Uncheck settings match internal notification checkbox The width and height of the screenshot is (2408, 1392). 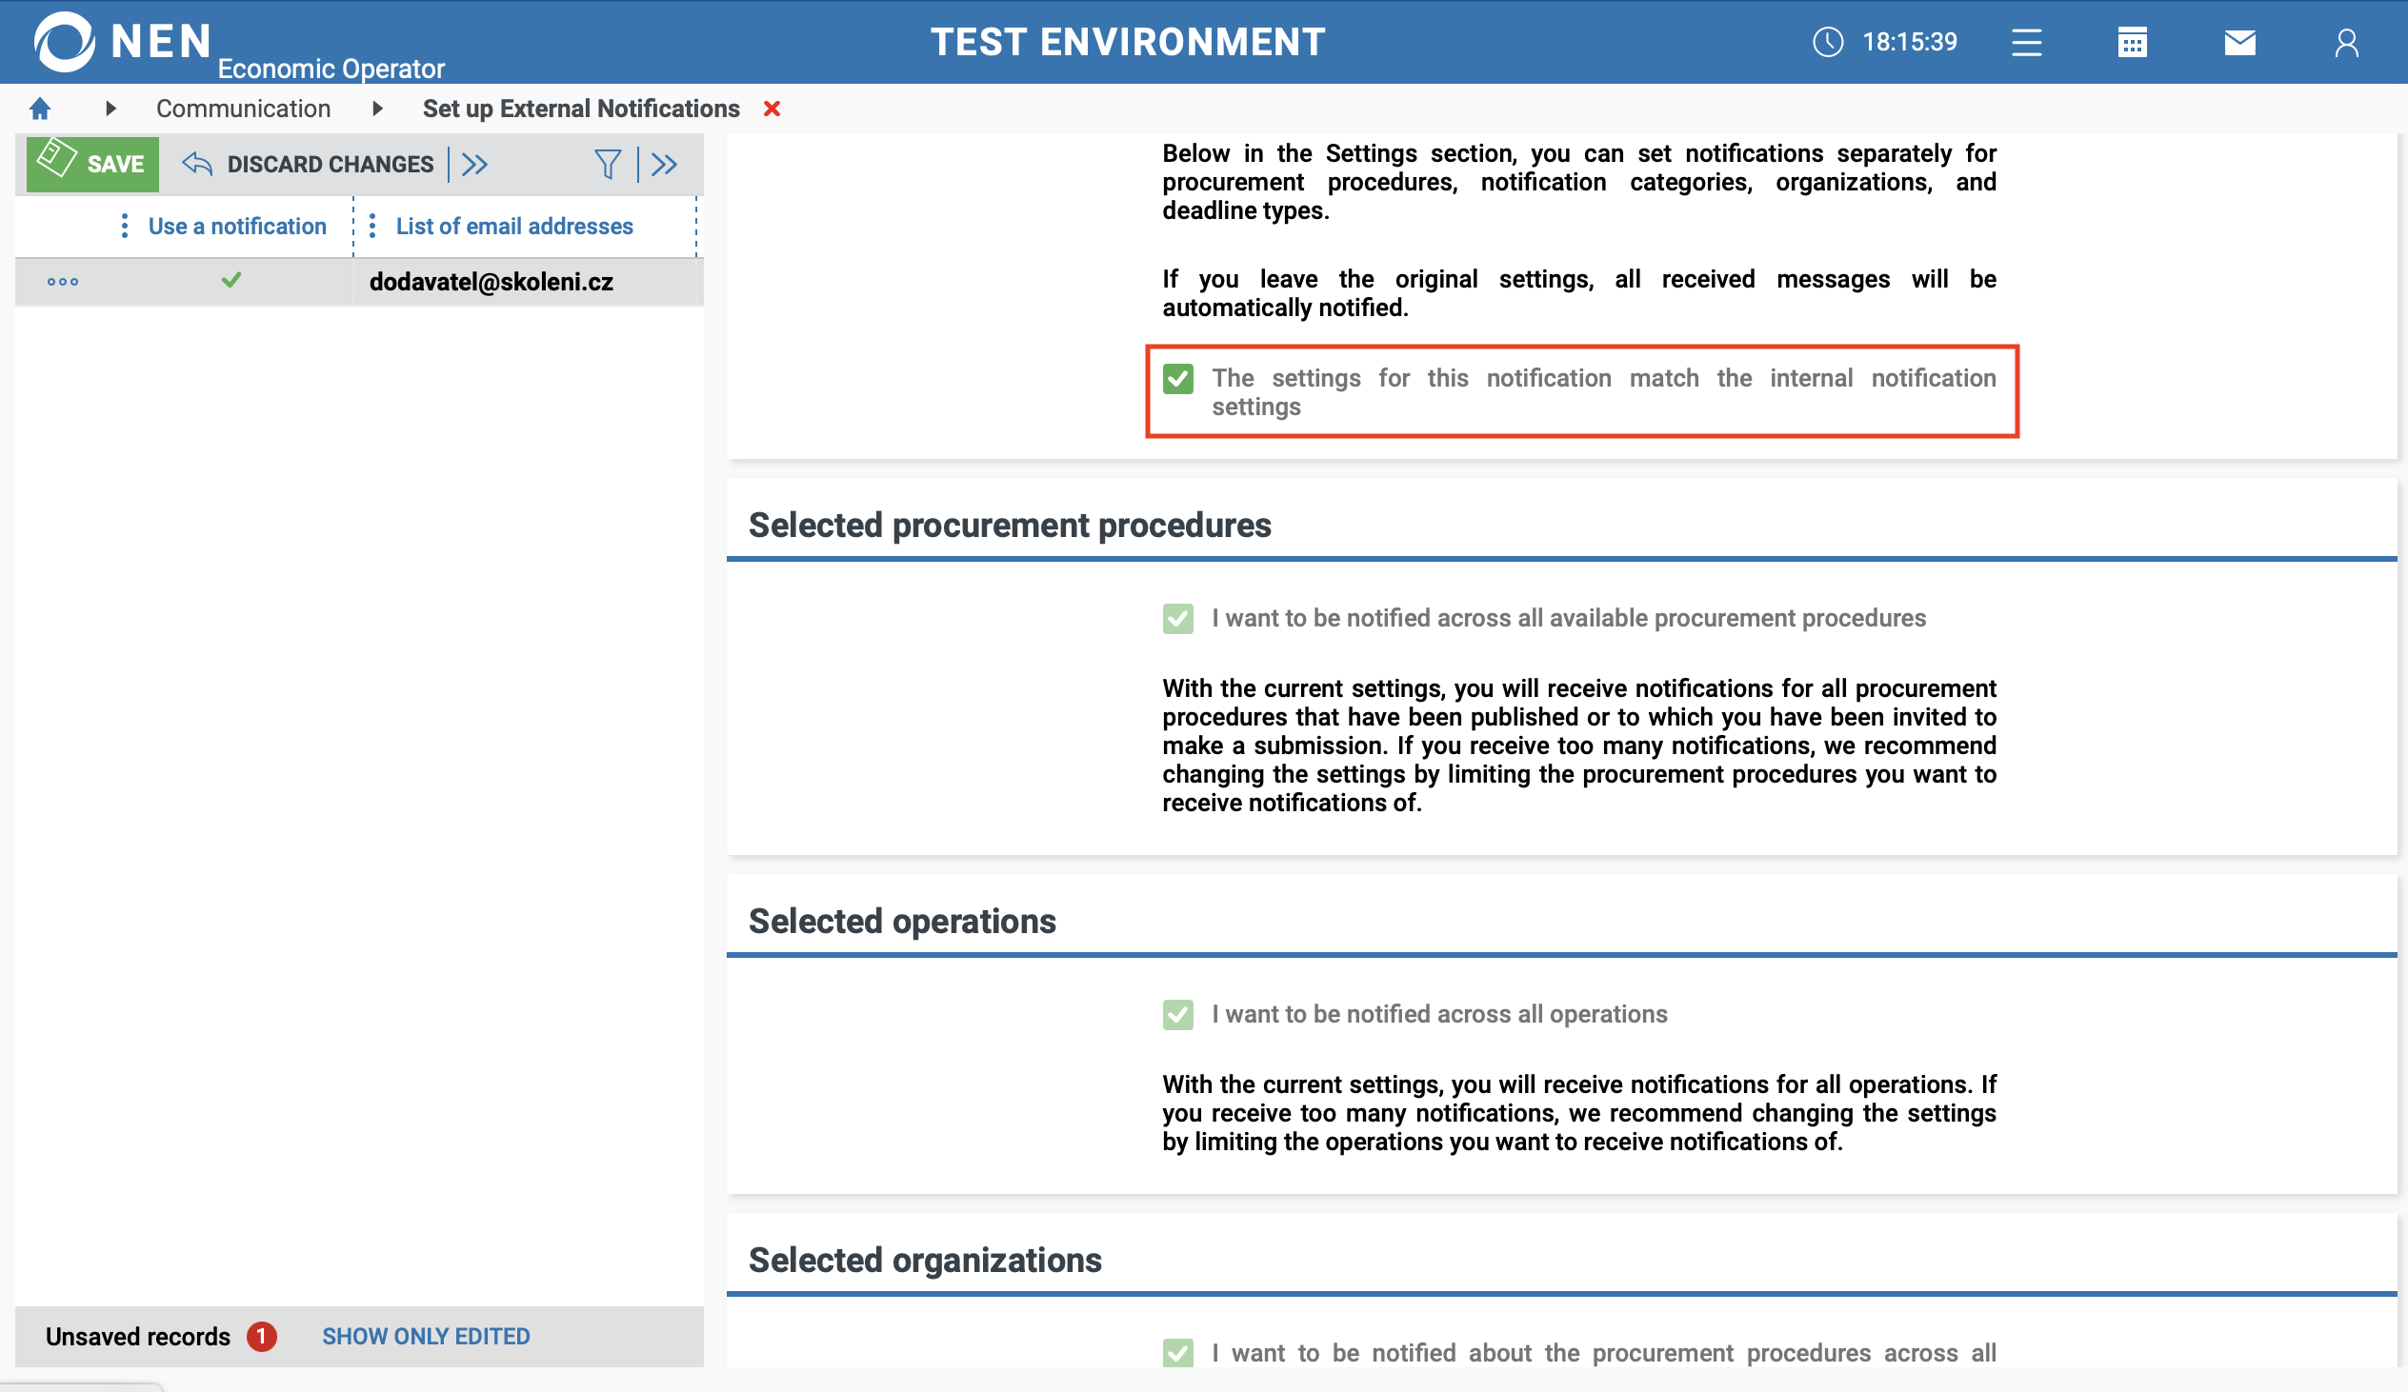click(x=1177, y=378)
